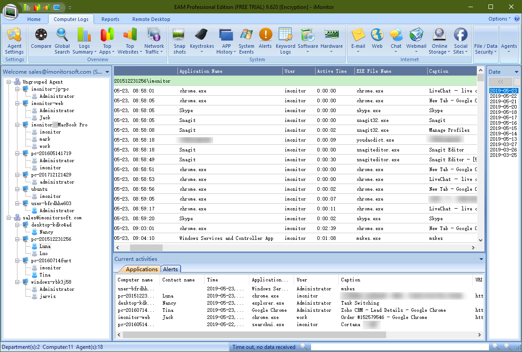This screenshot has height=352, width=522.
Task: Open the quick access toolbar dropdown
Action: [70, 7]
